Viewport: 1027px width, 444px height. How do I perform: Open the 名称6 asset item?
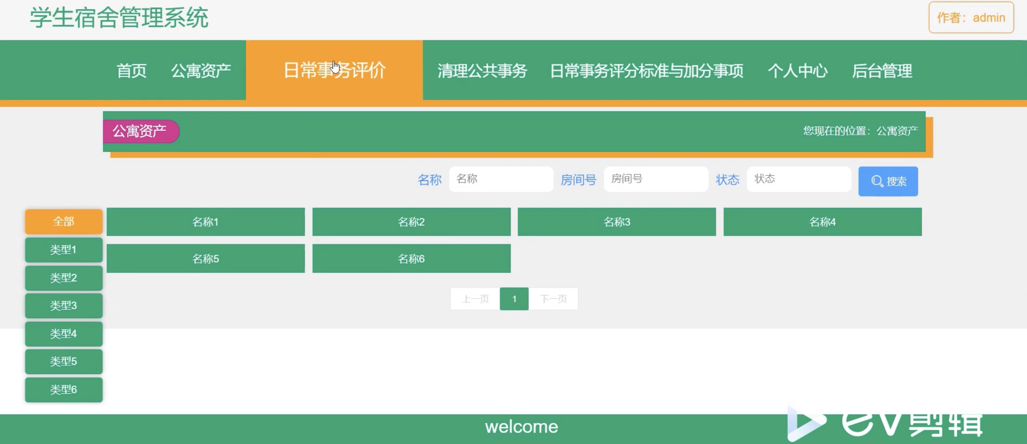(x=411, y=259)
